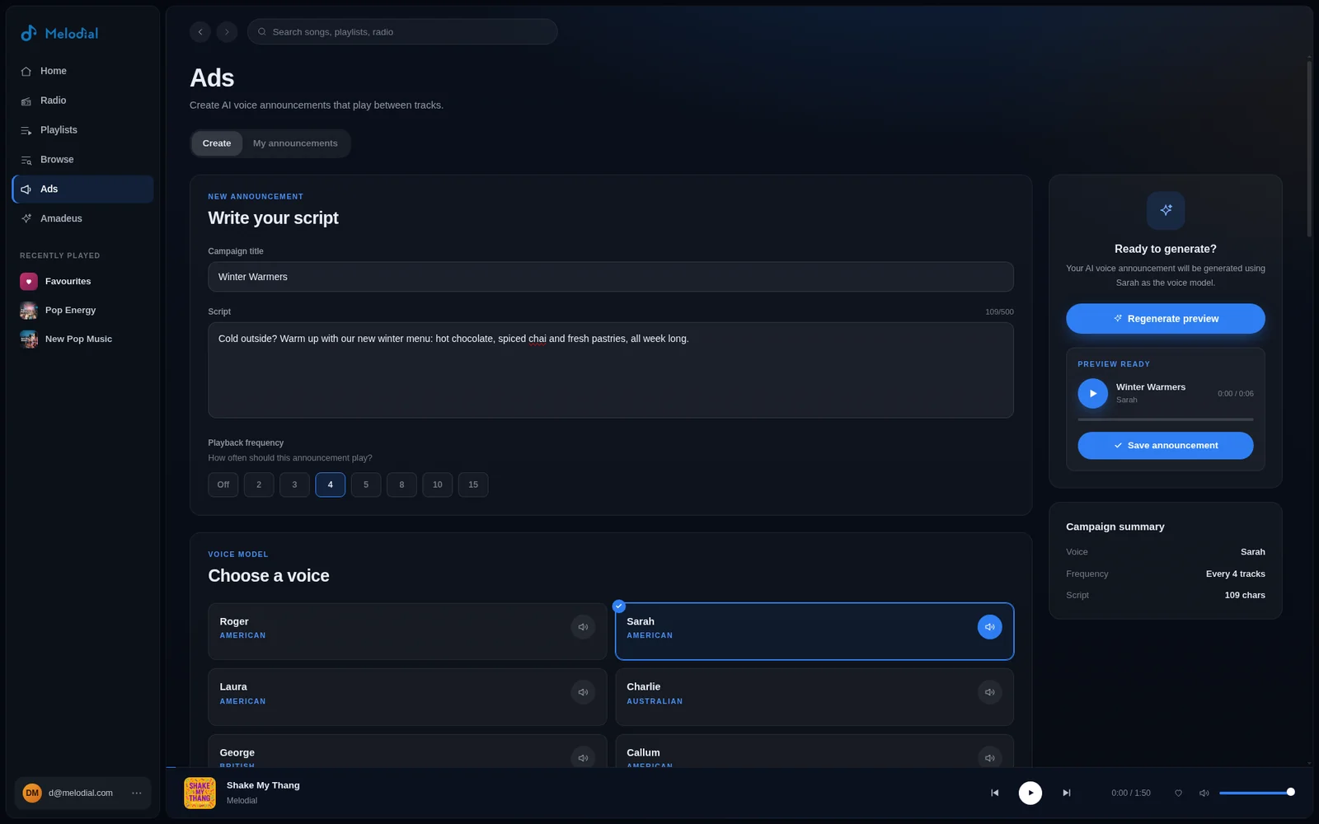
Task: Set playback frequency to 10
Action: 438,485
